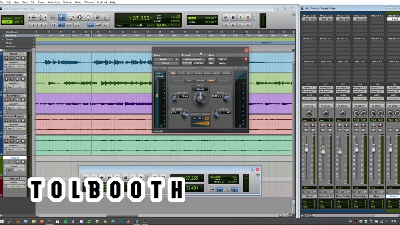
Task: Record-enable the Bass Guitar track
Action: point(7,100)
